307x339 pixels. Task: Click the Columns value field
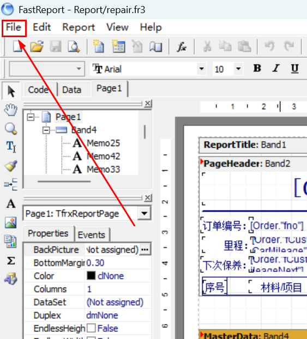[x=118, y=289]
